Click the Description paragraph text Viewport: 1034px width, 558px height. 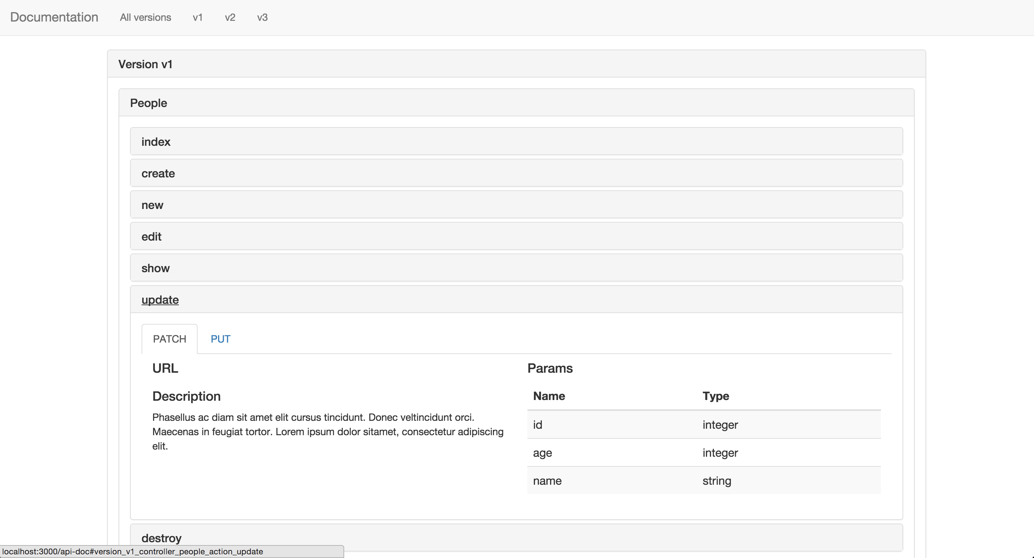coord(328,432)
